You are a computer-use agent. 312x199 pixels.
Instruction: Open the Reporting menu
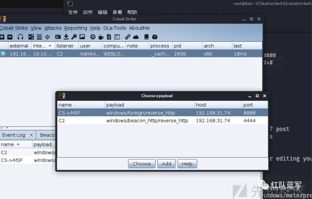[76, 28]
